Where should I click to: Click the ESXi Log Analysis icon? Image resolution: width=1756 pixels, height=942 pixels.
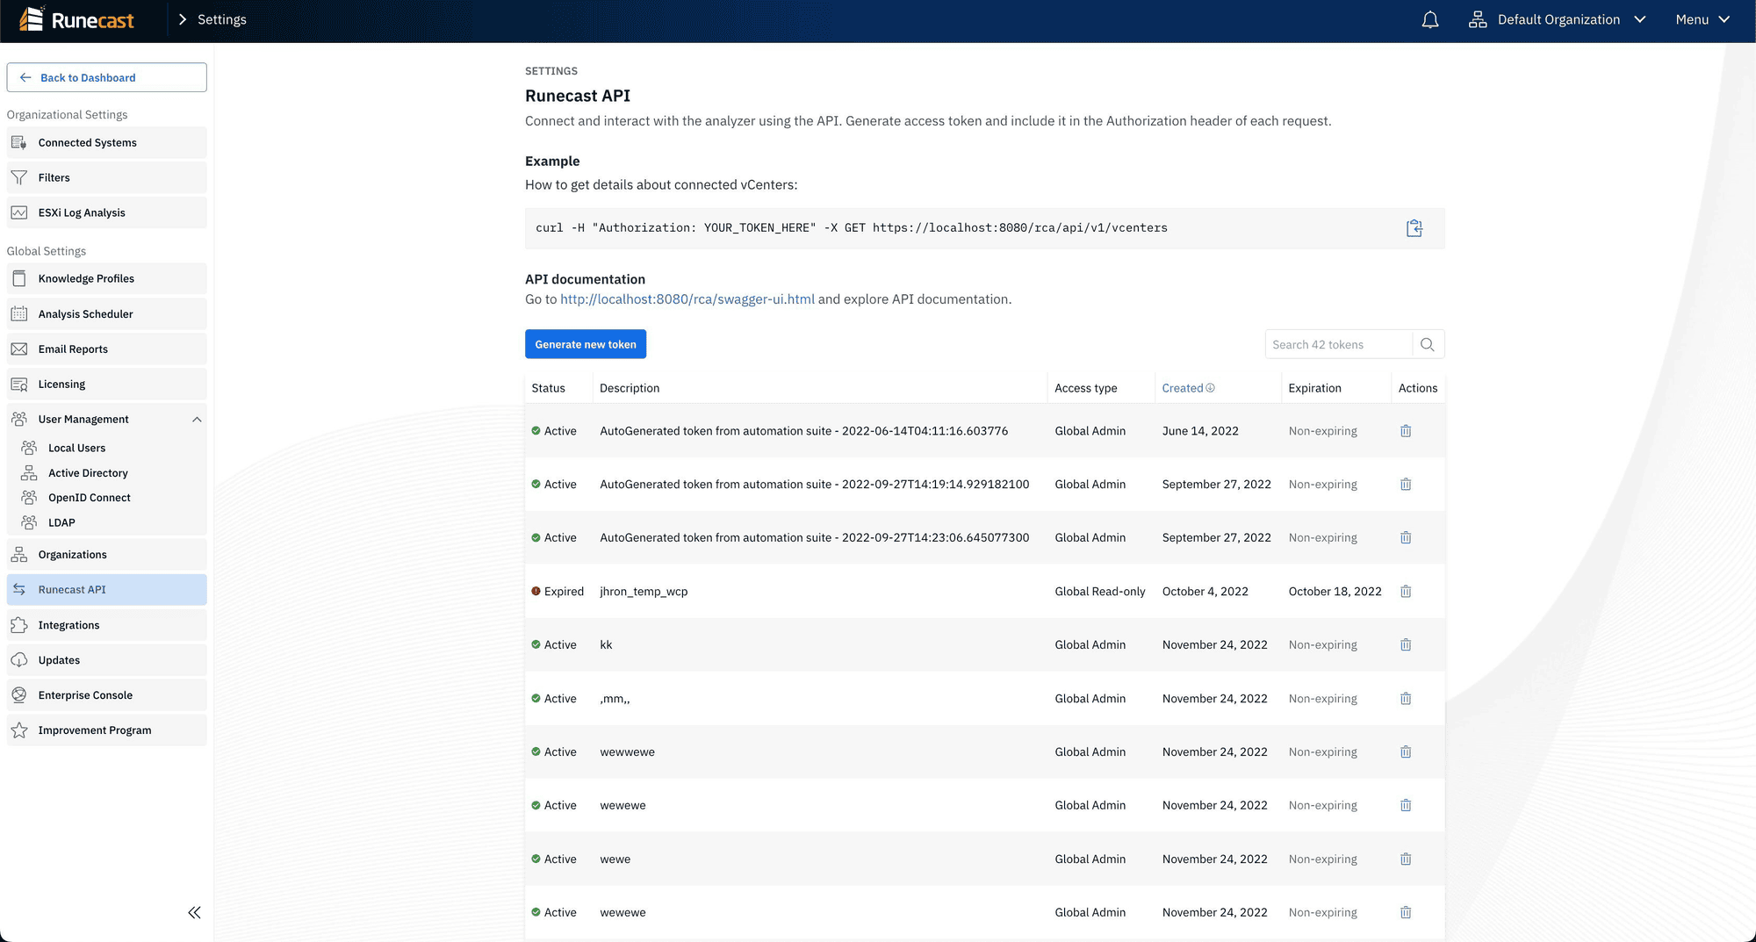[x=19, y=212]
